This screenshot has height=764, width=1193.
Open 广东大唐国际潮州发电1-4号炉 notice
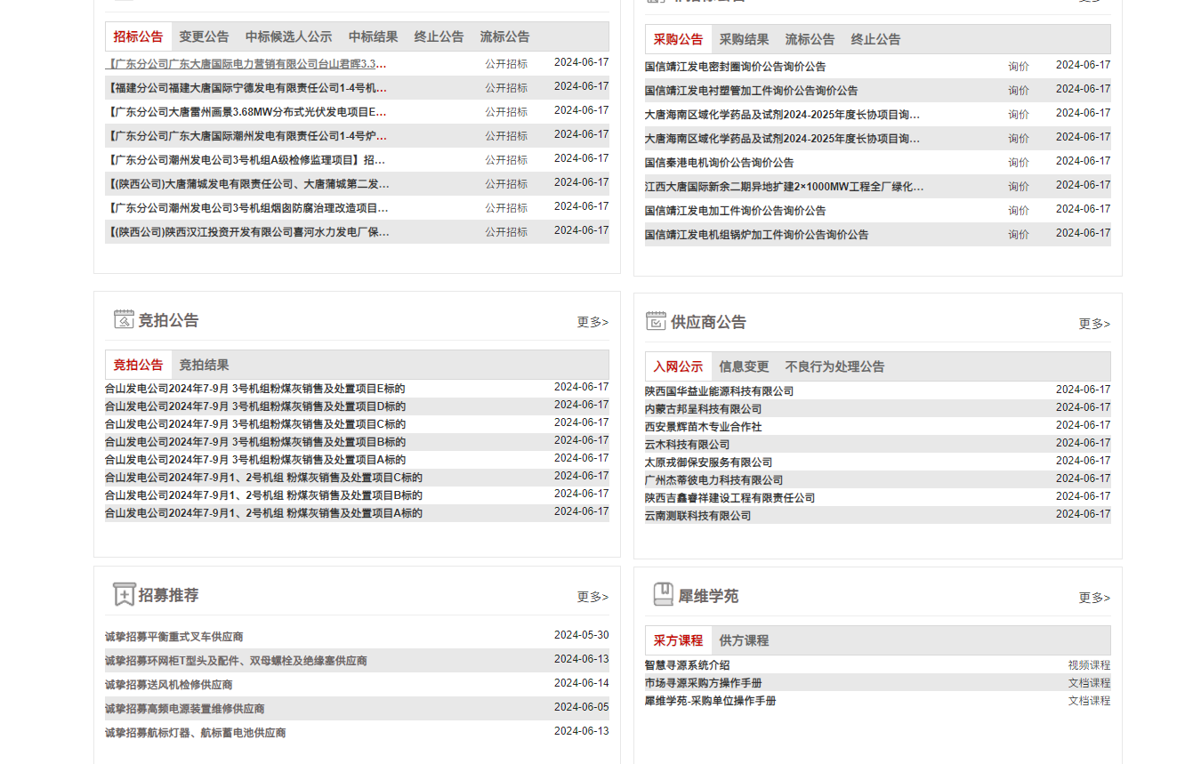coord(246,136)
